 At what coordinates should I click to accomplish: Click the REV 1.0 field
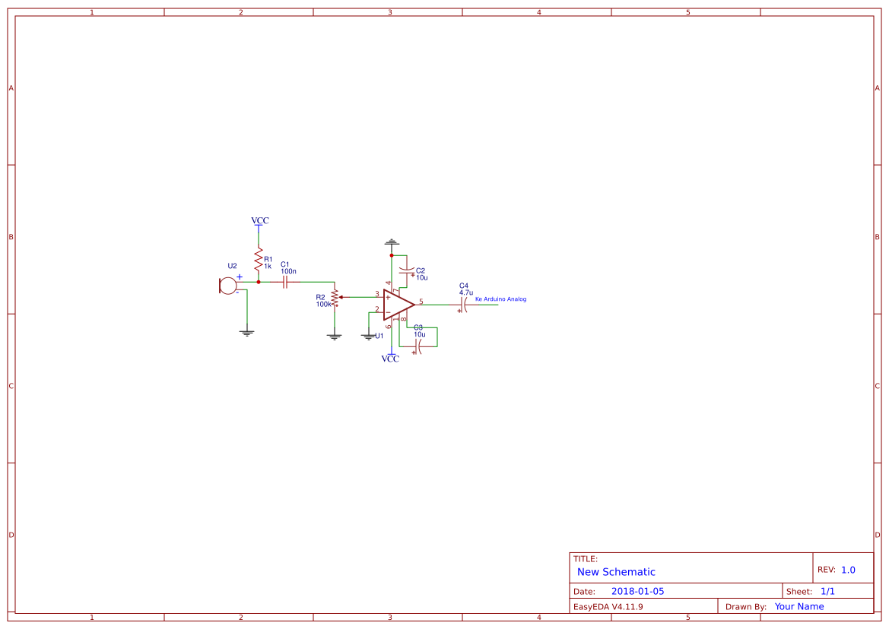[839, 568]
